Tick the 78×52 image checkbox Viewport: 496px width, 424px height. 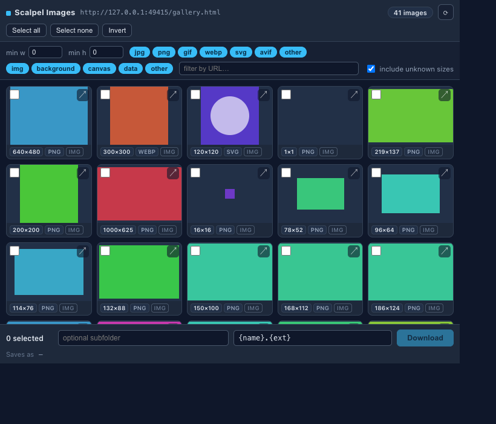point(286,173)
